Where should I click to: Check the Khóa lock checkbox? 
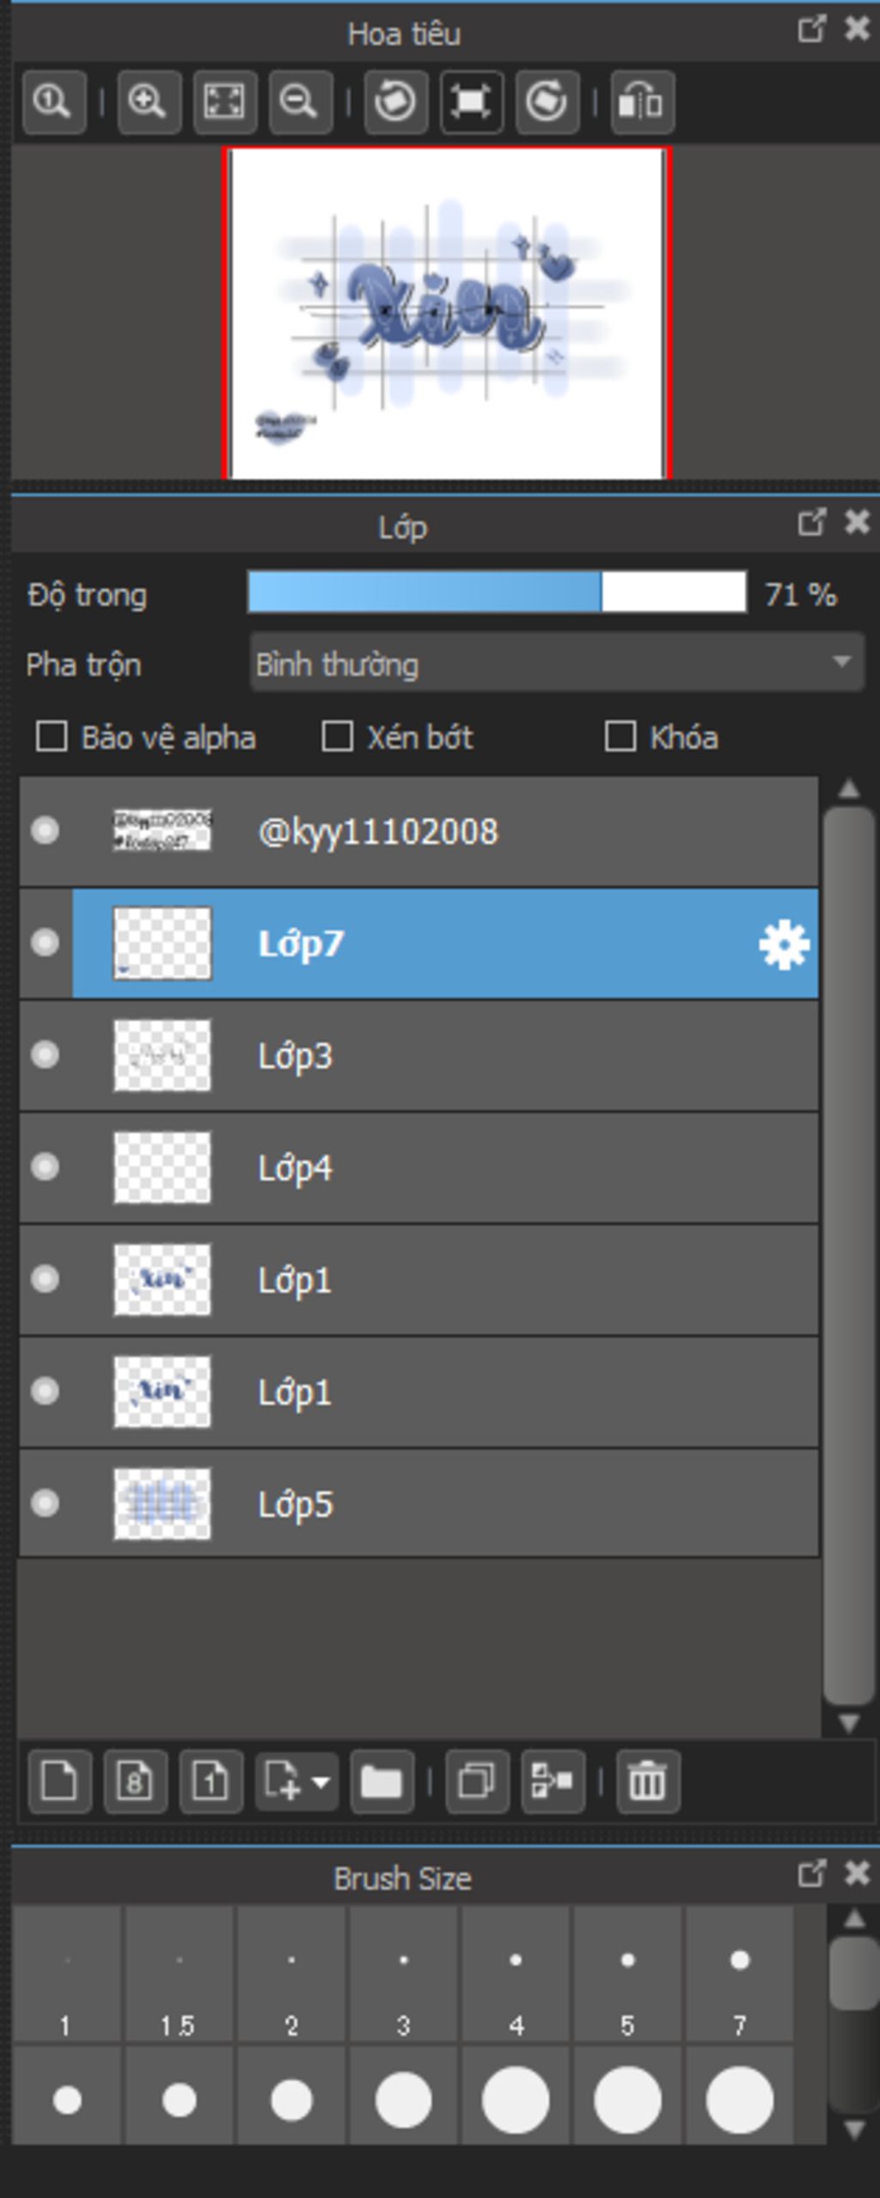[x=620, y=737]
